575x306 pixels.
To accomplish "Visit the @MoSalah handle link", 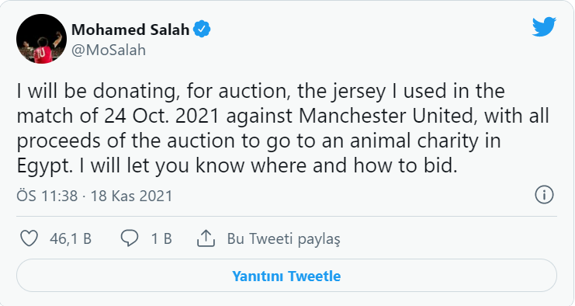I will click(109, 50).
